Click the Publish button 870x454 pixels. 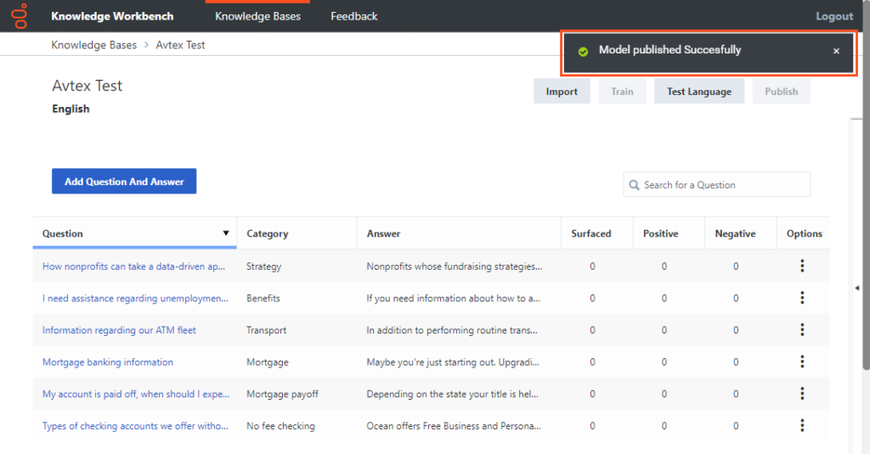(x=782, y=92)
